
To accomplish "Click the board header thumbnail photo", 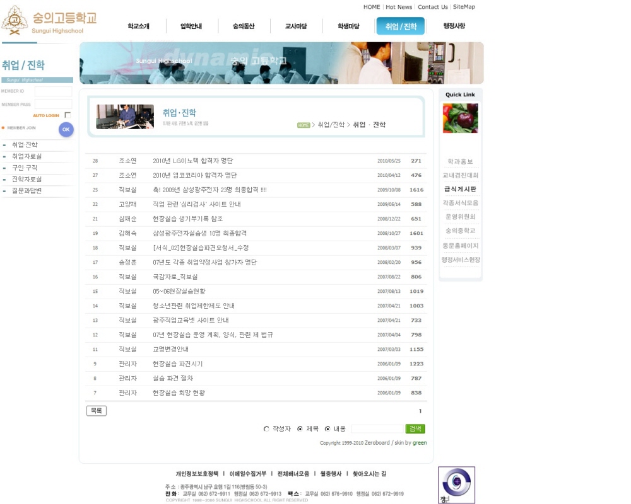I will click(125, 117).
